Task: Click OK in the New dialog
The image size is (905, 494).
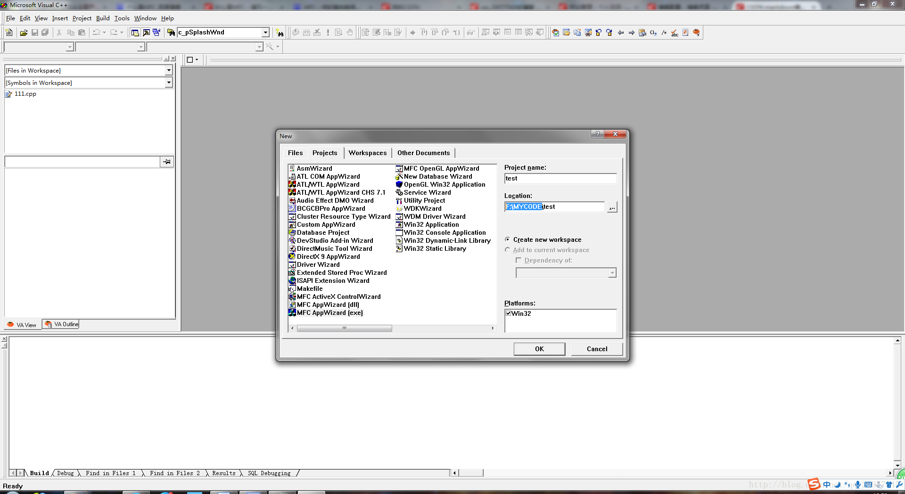Action: click(539, 349)
